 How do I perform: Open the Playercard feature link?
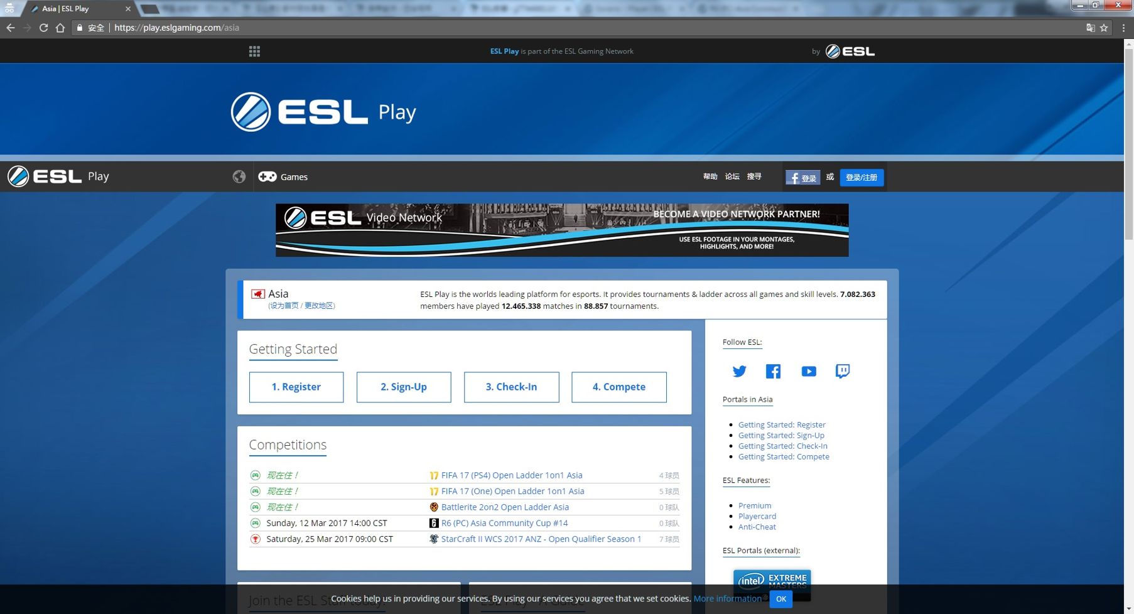[x=757, y=516]
